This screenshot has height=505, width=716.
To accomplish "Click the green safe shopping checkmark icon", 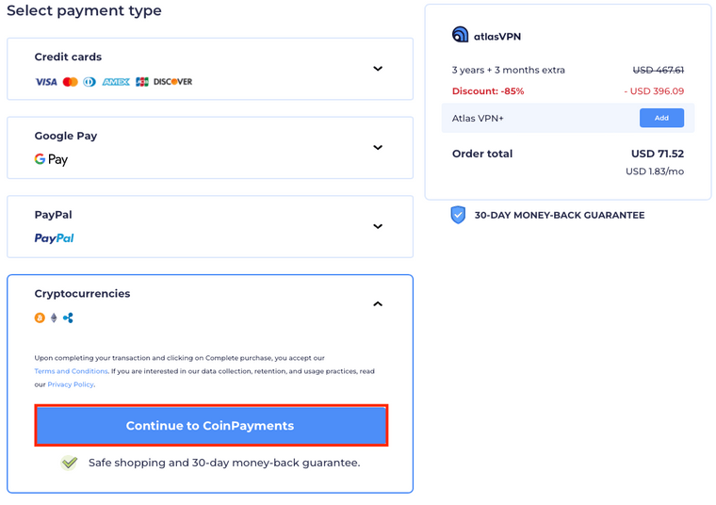I will 70,463.
